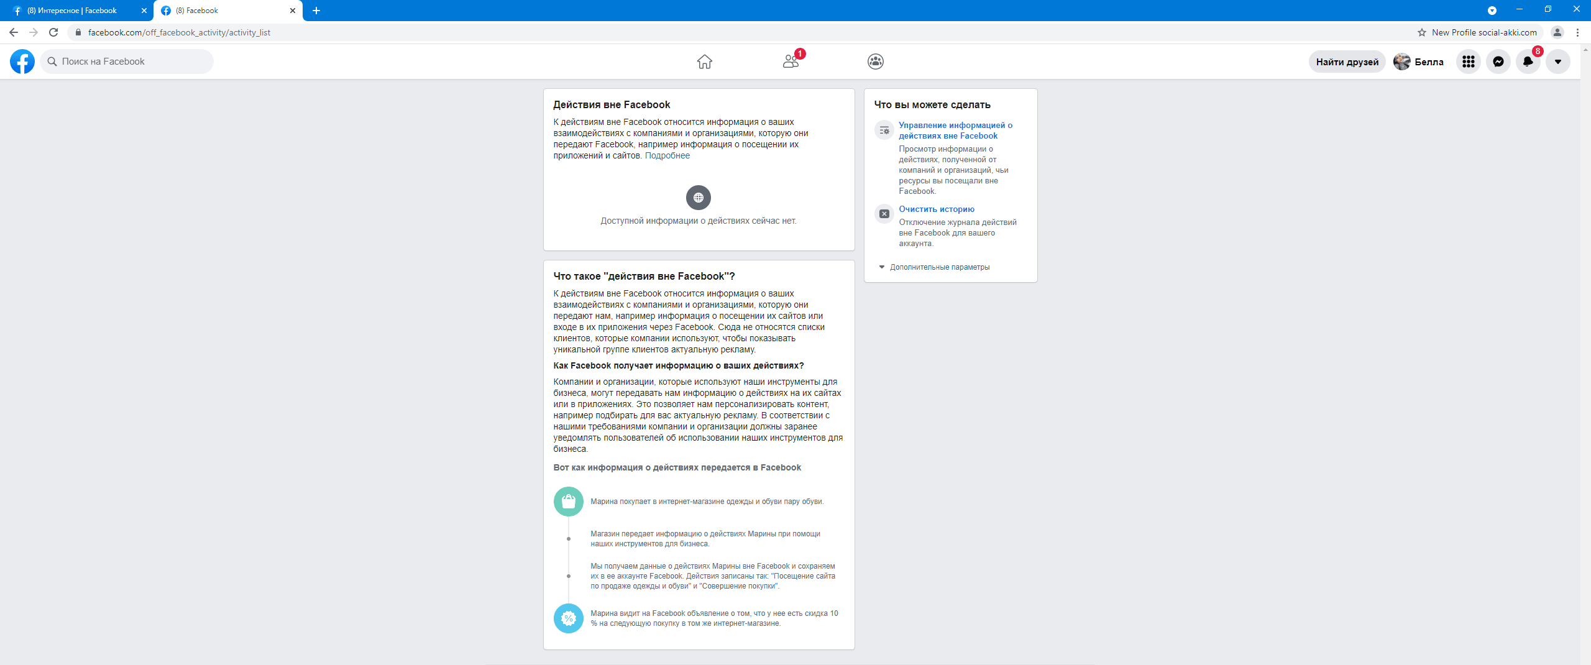This screenshot has width=1591, height=665.
Task: Open the Home feed icon
Action: [704, 62]
